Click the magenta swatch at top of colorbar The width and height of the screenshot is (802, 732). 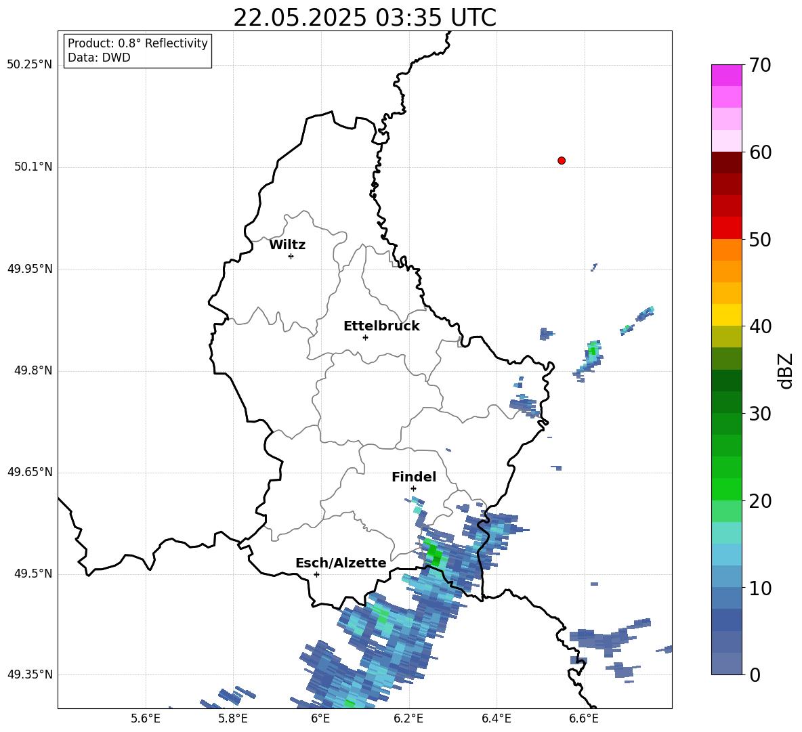click(x=727, y=75)
